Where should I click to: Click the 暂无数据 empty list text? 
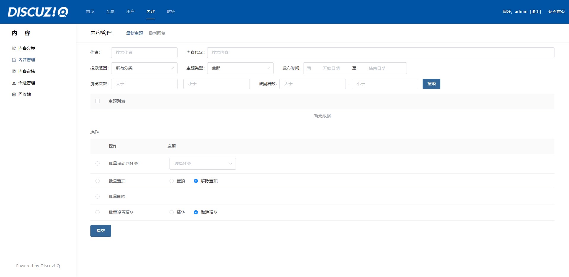(x=322, y=116)
